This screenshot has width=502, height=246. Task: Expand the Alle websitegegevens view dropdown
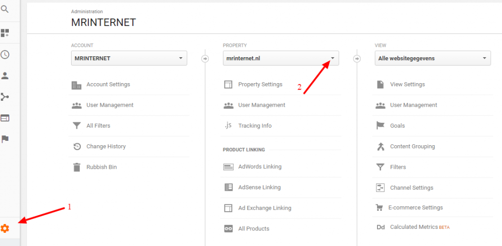tap(432, 58)
